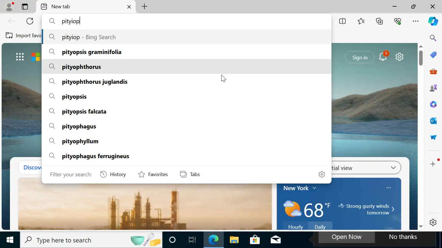Viewport: 442px width, 248px height.
Task: Click the address bar input field
Action: click(x=186, y=21)
